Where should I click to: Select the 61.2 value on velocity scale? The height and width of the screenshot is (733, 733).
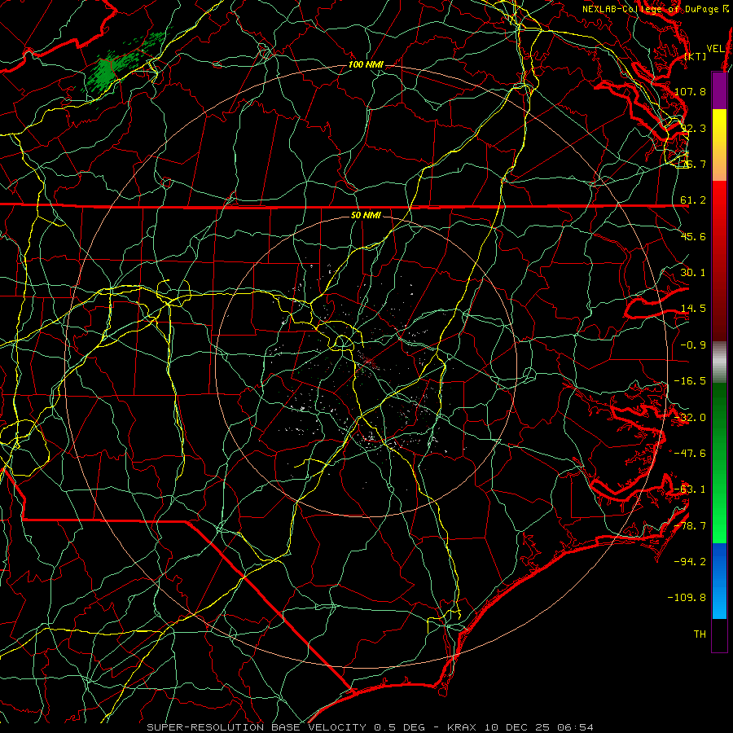click(693, 200)
